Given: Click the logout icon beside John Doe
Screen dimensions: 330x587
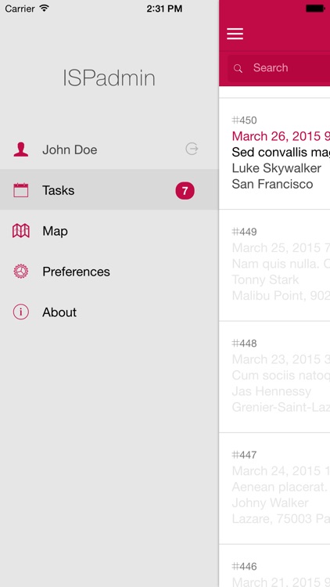Looking at the screenshot, I should pyautogui.click(x=192, y=149).
